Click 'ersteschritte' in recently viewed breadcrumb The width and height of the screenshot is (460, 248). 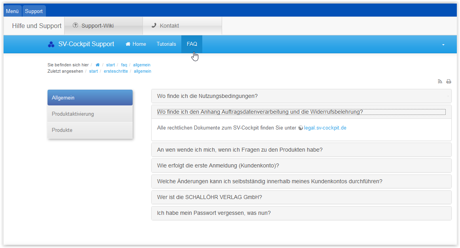click(x=116, y=71)
